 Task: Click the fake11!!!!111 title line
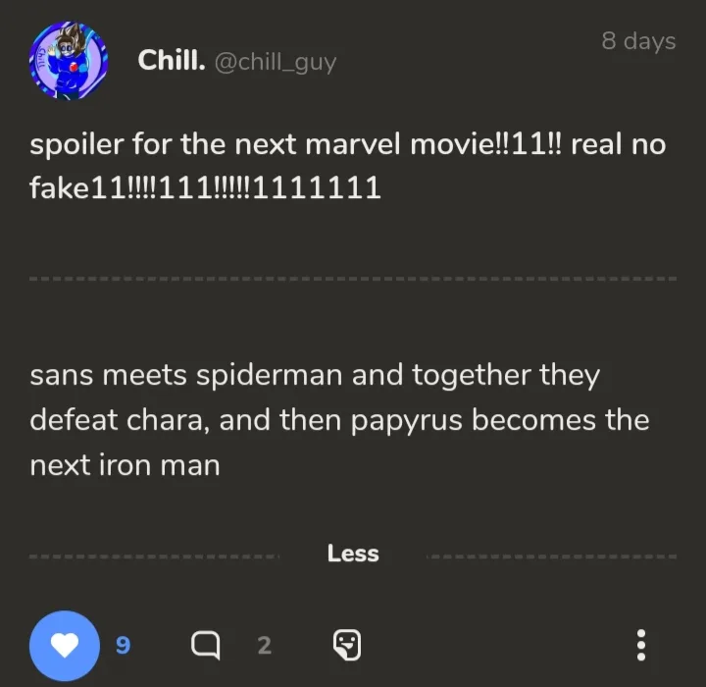(x=205, y=186)
